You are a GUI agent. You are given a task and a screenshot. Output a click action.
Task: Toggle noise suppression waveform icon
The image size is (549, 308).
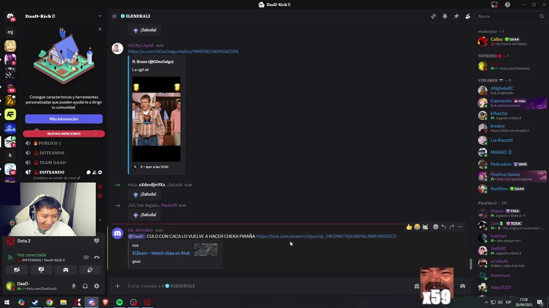(x=86, y=257)
